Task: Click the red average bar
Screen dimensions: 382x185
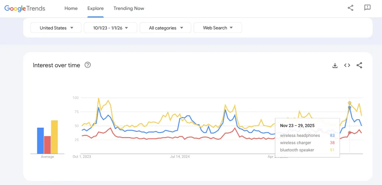Action: (x=47, y=145)
